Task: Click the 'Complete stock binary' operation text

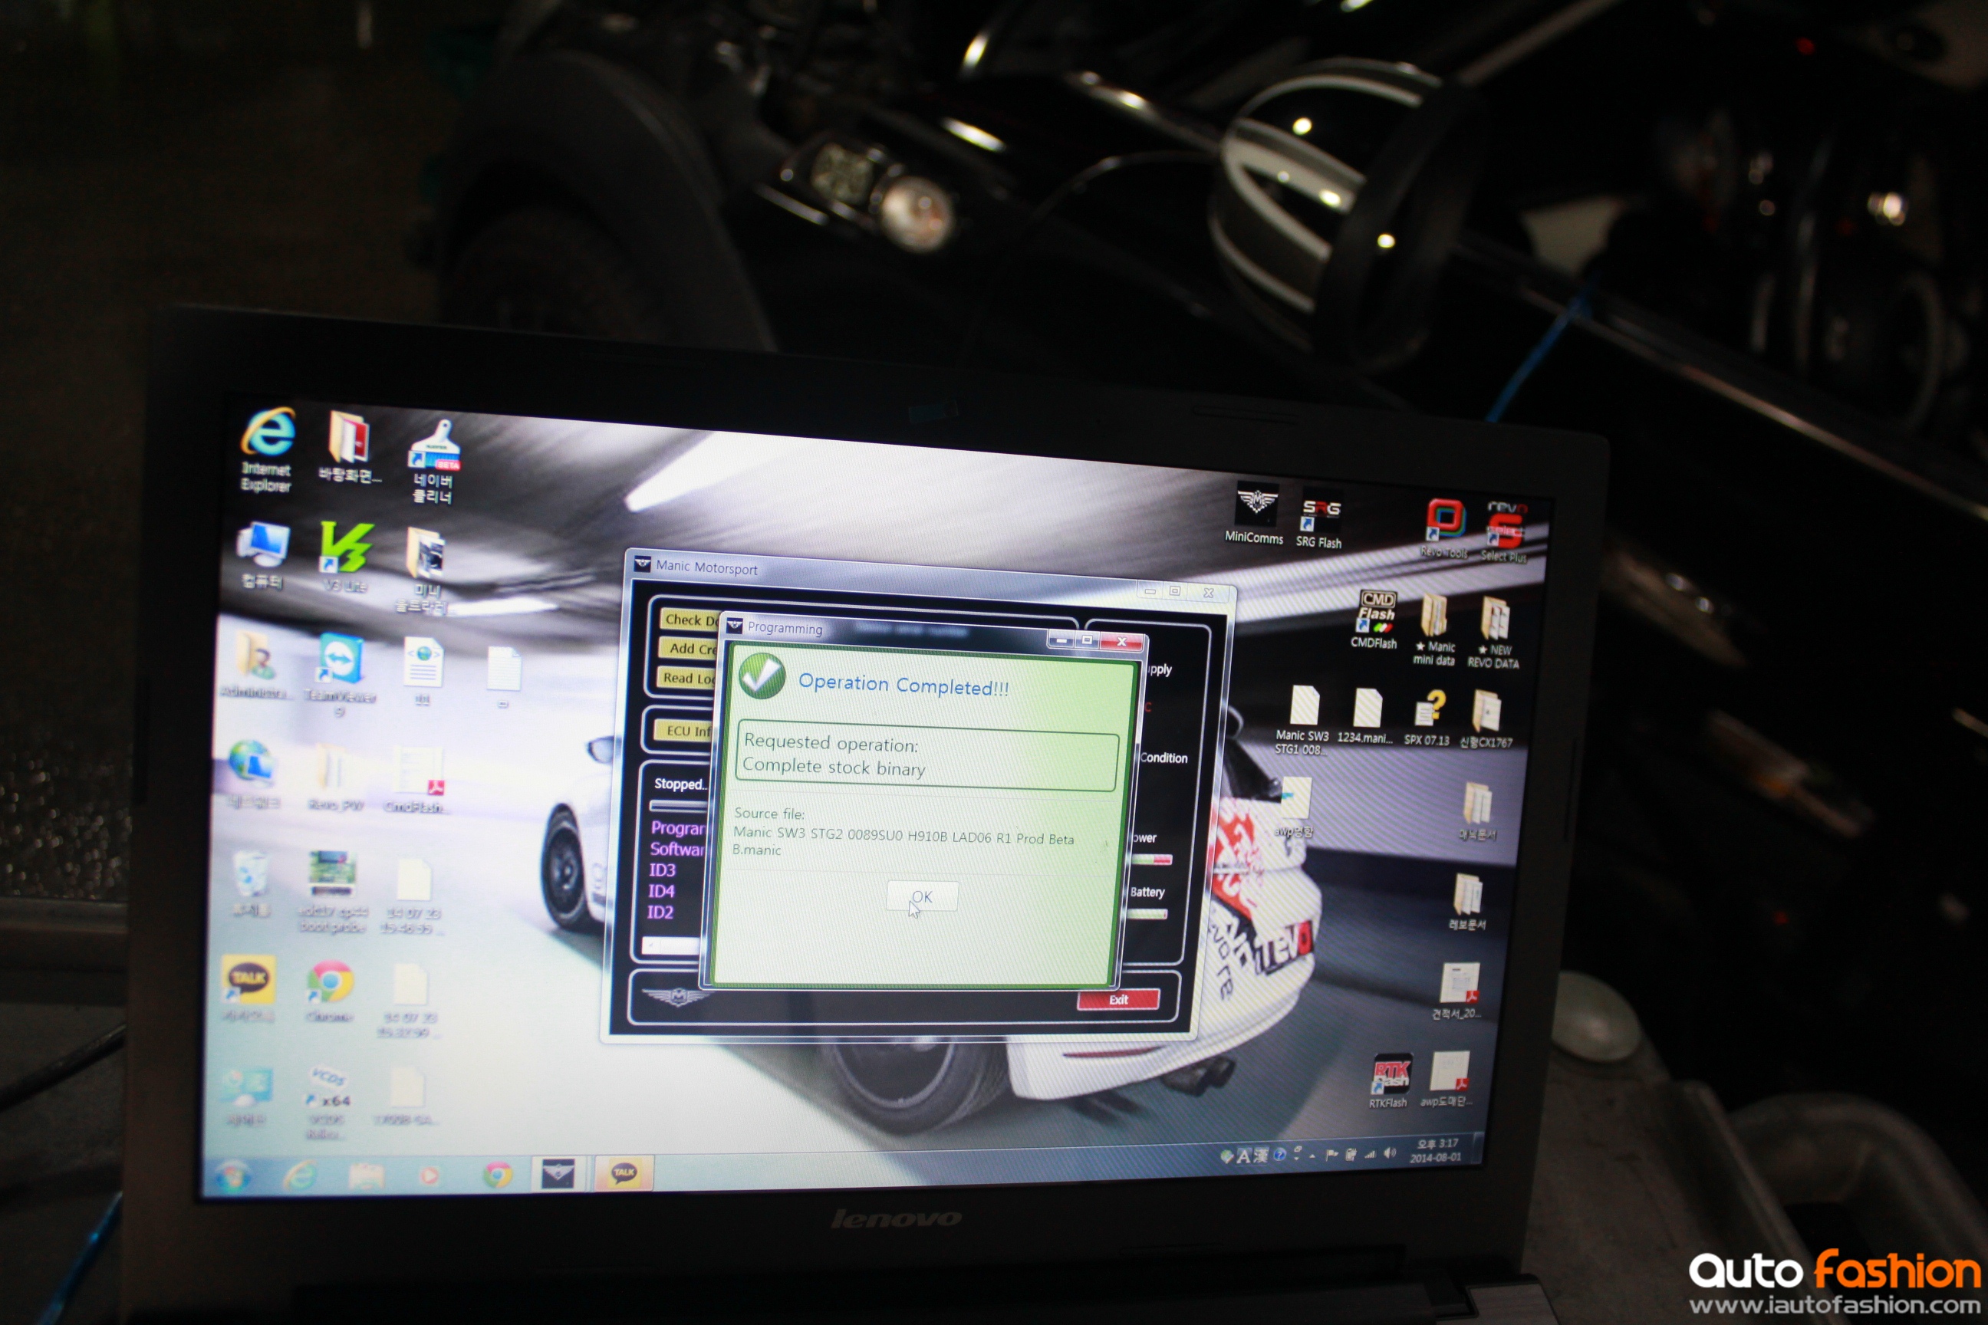Action: pyautogui.click(x=834, y=768)
